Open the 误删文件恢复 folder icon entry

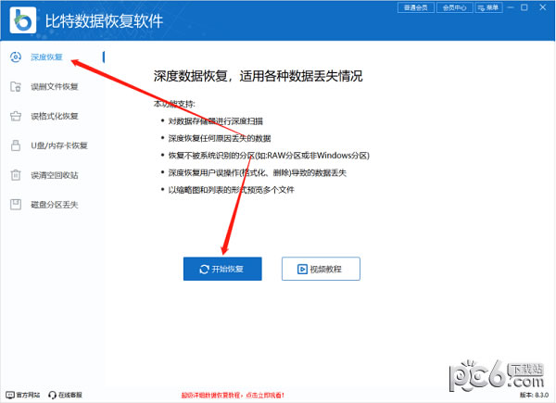[x=16, y=86]
